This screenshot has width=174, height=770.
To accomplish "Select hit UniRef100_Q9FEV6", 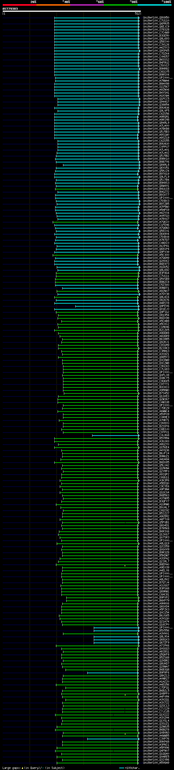I will click(x=156, y=306).
